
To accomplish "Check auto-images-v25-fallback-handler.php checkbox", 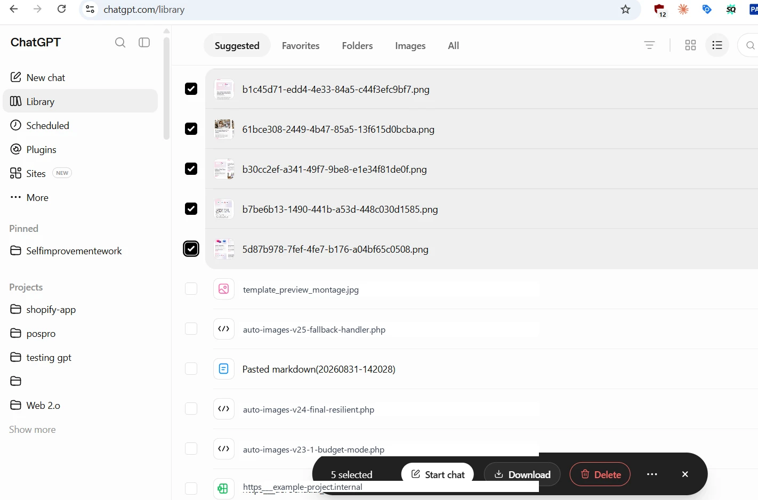I will 191,329.
